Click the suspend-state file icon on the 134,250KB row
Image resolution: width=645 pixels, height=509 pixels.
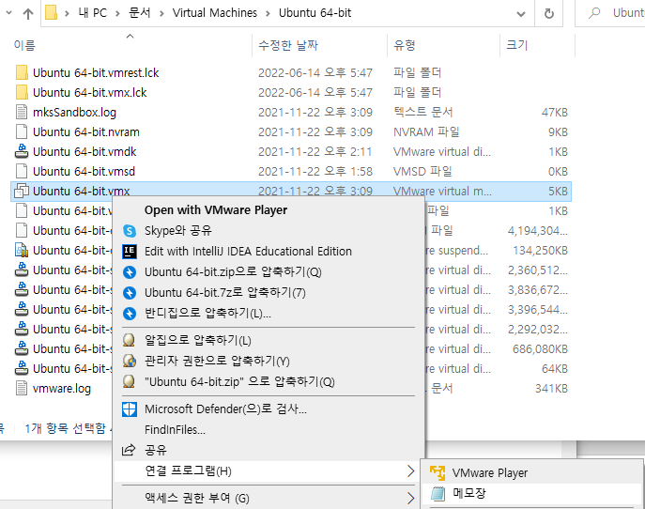[22, 250]
